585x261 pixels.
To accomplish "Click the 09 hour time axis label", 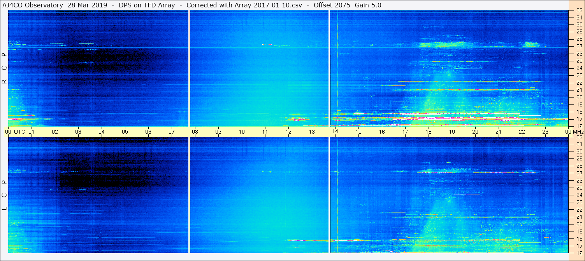I will (x=218, y=132).
